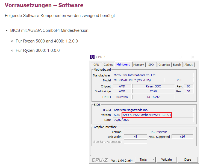Close CPU-Z with the X button

[x=193, y=57]
